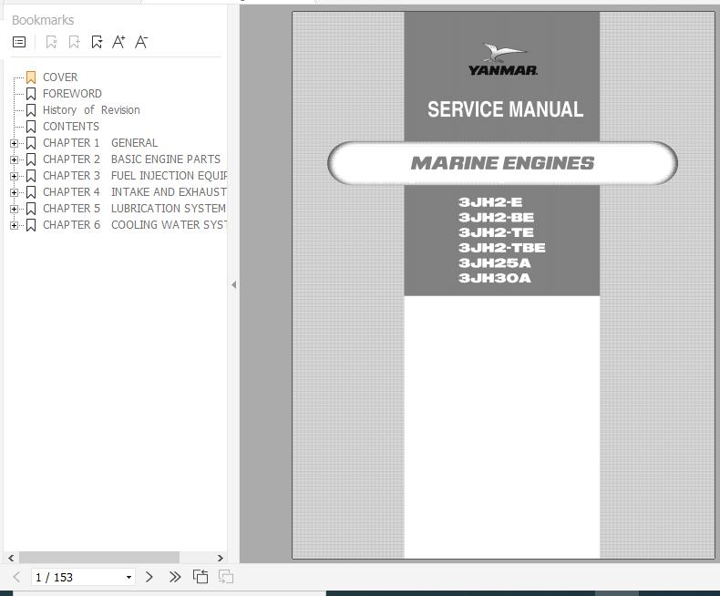Click model text 3JH2-E
720x596 pixels.
(490, 202)
